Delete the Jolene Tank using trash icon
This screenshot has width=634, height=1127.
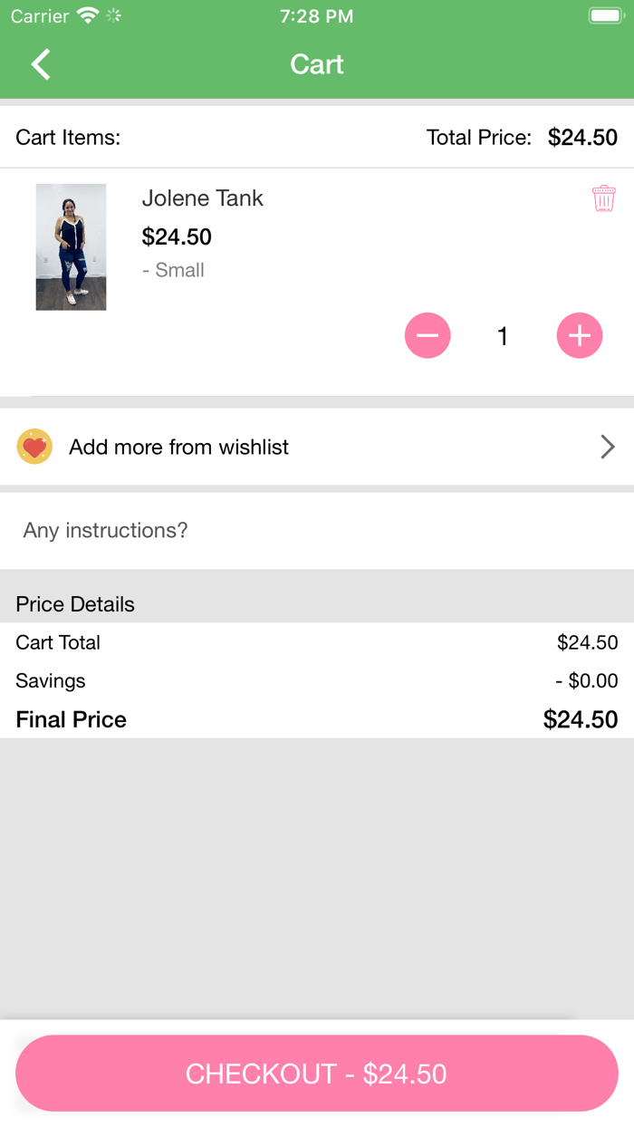pyautogui.click(x=604, y=197)
